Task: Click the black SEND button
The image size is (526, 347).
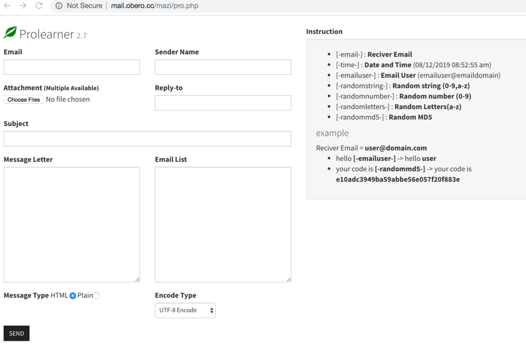Action: [x=16, y=333]
